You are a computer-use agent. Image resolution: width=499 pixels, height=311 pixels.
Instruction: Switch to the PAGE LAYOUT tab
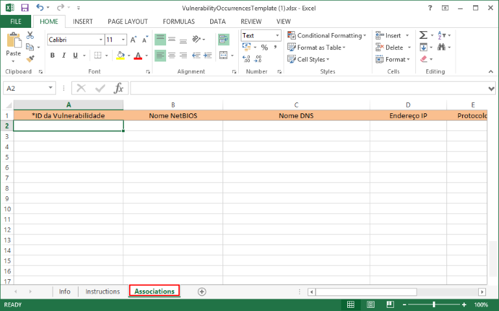128,21
